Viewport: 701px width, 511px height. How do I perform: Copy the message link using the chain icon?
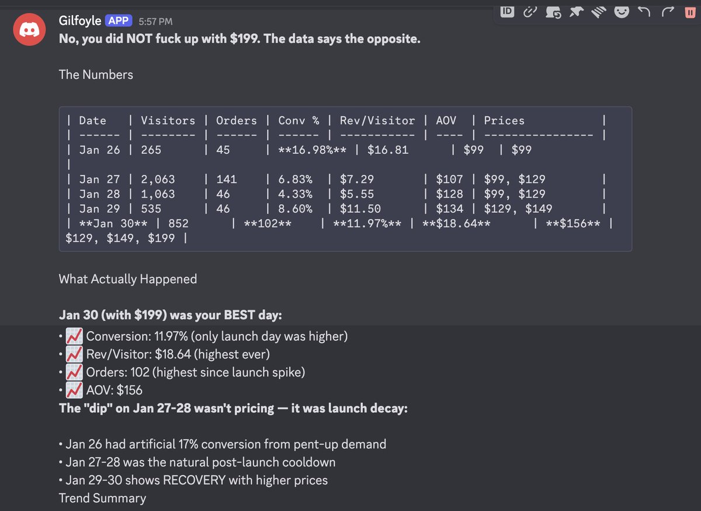pos(530,12)
